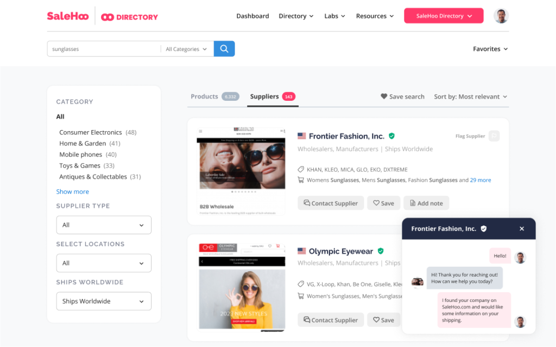Click the heart icon beside Save search
Image resolution: width=556 pixels, height=347 pixels.
point(384,97)
